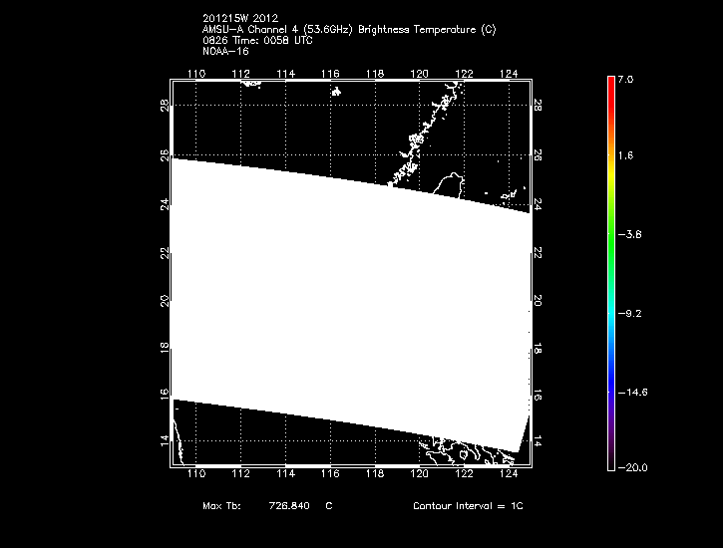Click the '114' longitude label on bottom axis
This screenshot has height=548, width=723.
285,473
